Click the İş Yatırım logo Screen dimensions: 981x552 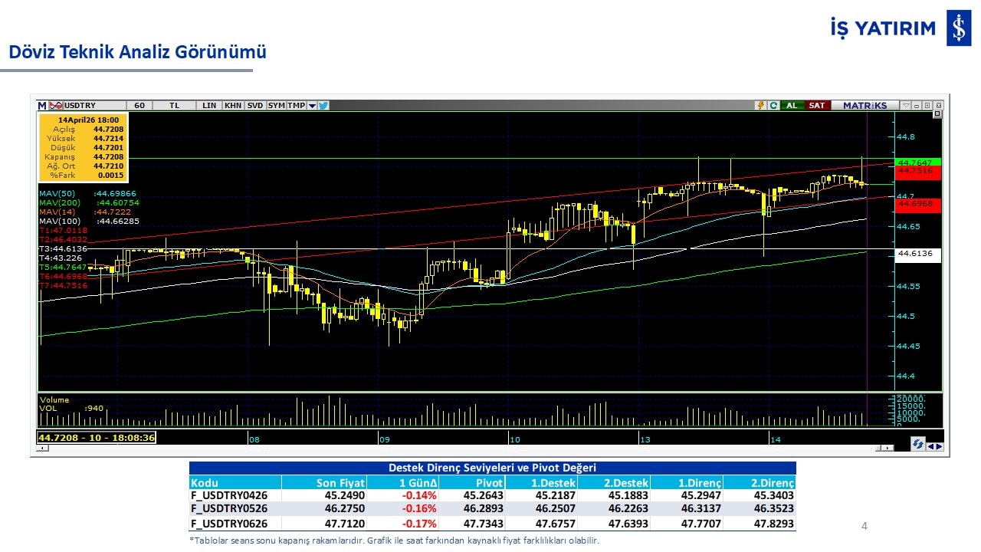958,28
